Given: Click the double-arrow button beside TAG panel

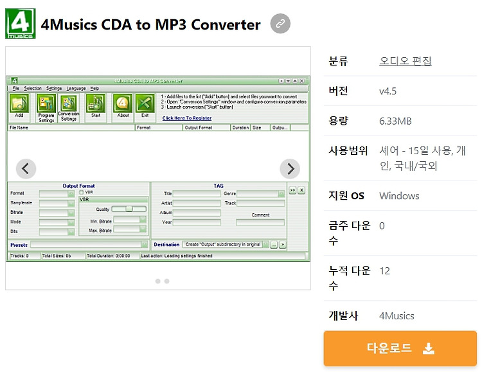Looking at the screenshot, I should [x=292, y=190].
